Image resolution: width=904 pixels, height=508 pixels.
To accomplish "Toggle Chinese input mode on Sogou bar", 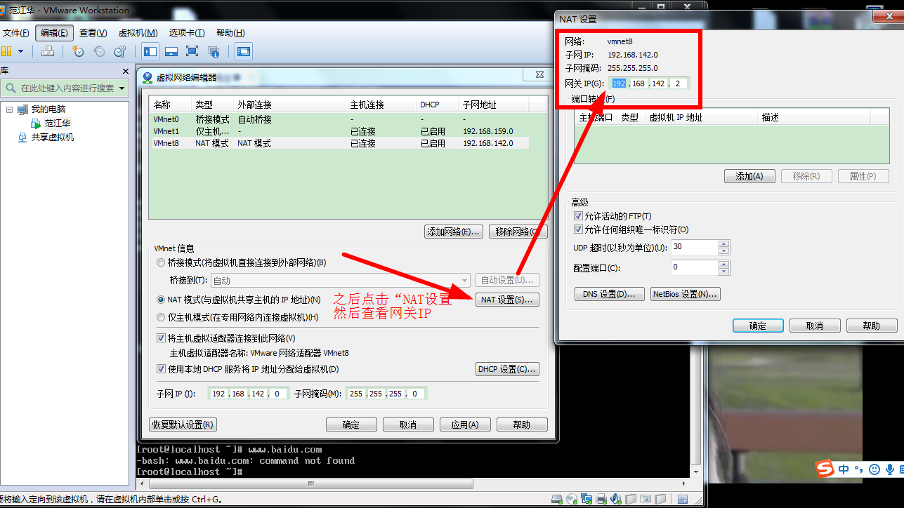I will point(844,469).
